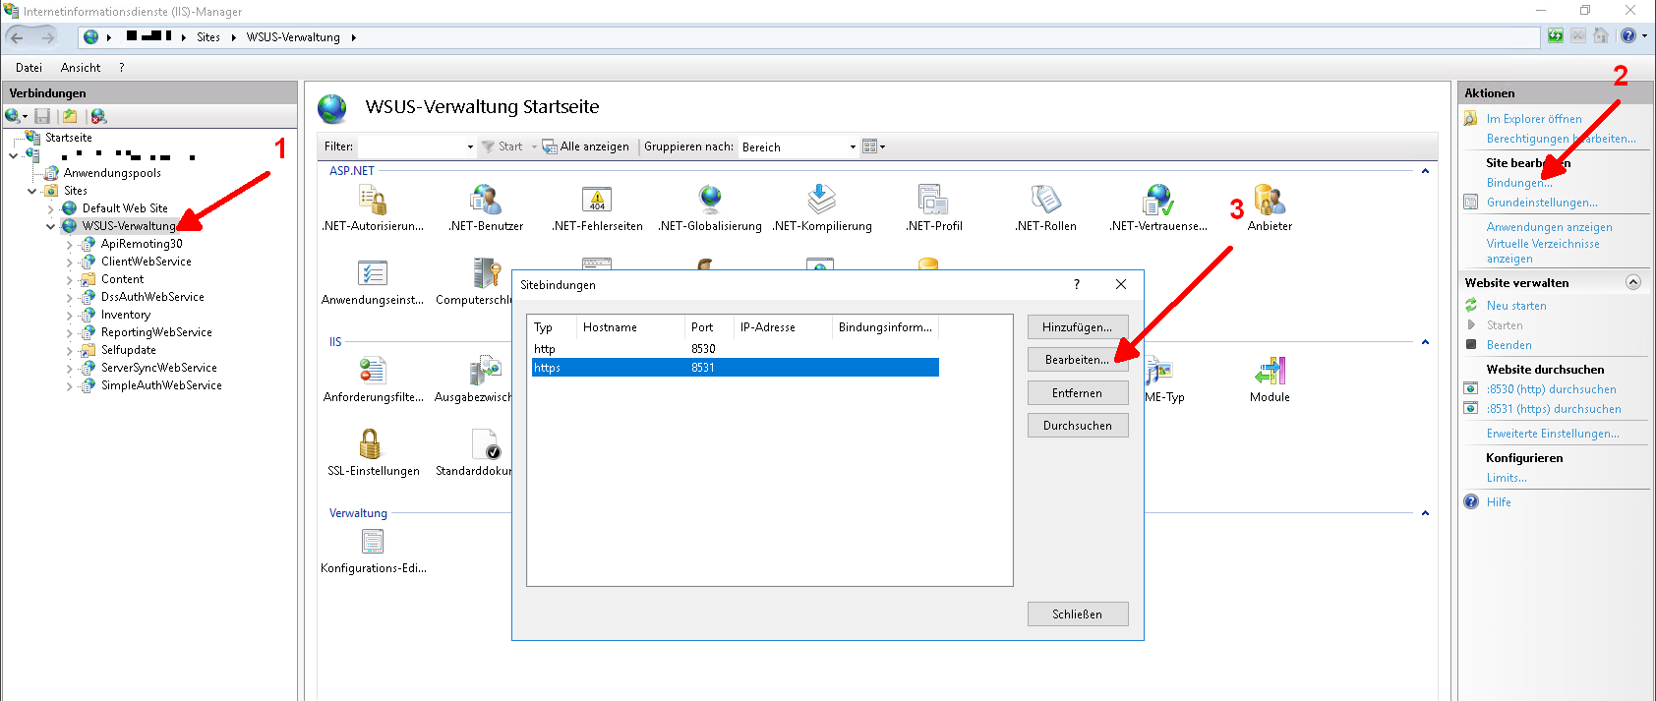Collapse the WSUS-Verwaltung tree node

tap(51, 226)
